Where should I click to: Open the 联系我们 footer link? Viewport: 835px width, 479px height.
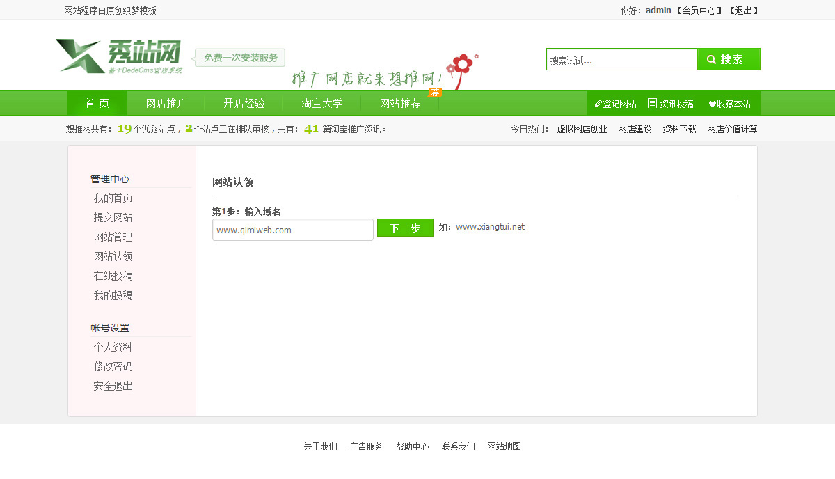[x=458, y=446]
